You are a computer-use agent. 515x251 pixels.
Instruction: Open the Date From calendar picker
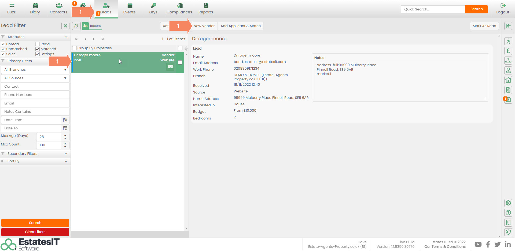[x=65, y=120]
